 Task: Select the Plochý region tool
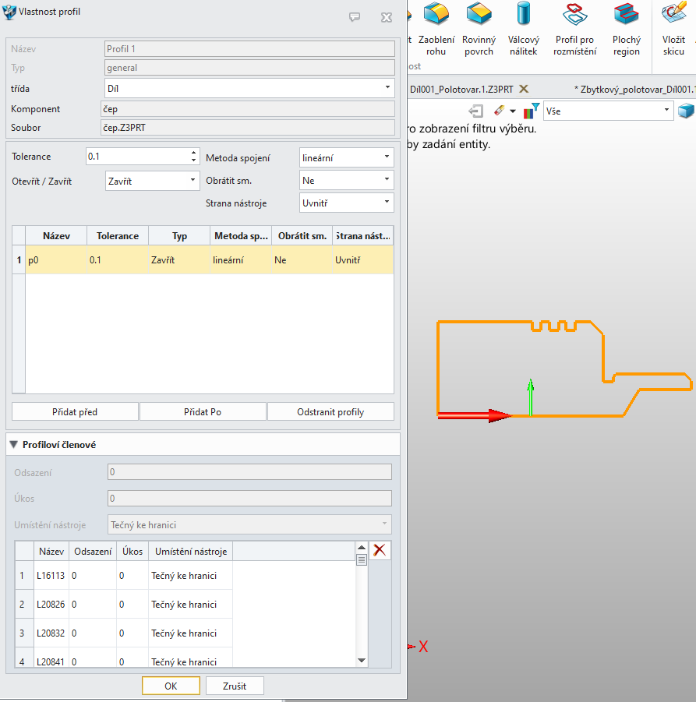coord(626,29)
